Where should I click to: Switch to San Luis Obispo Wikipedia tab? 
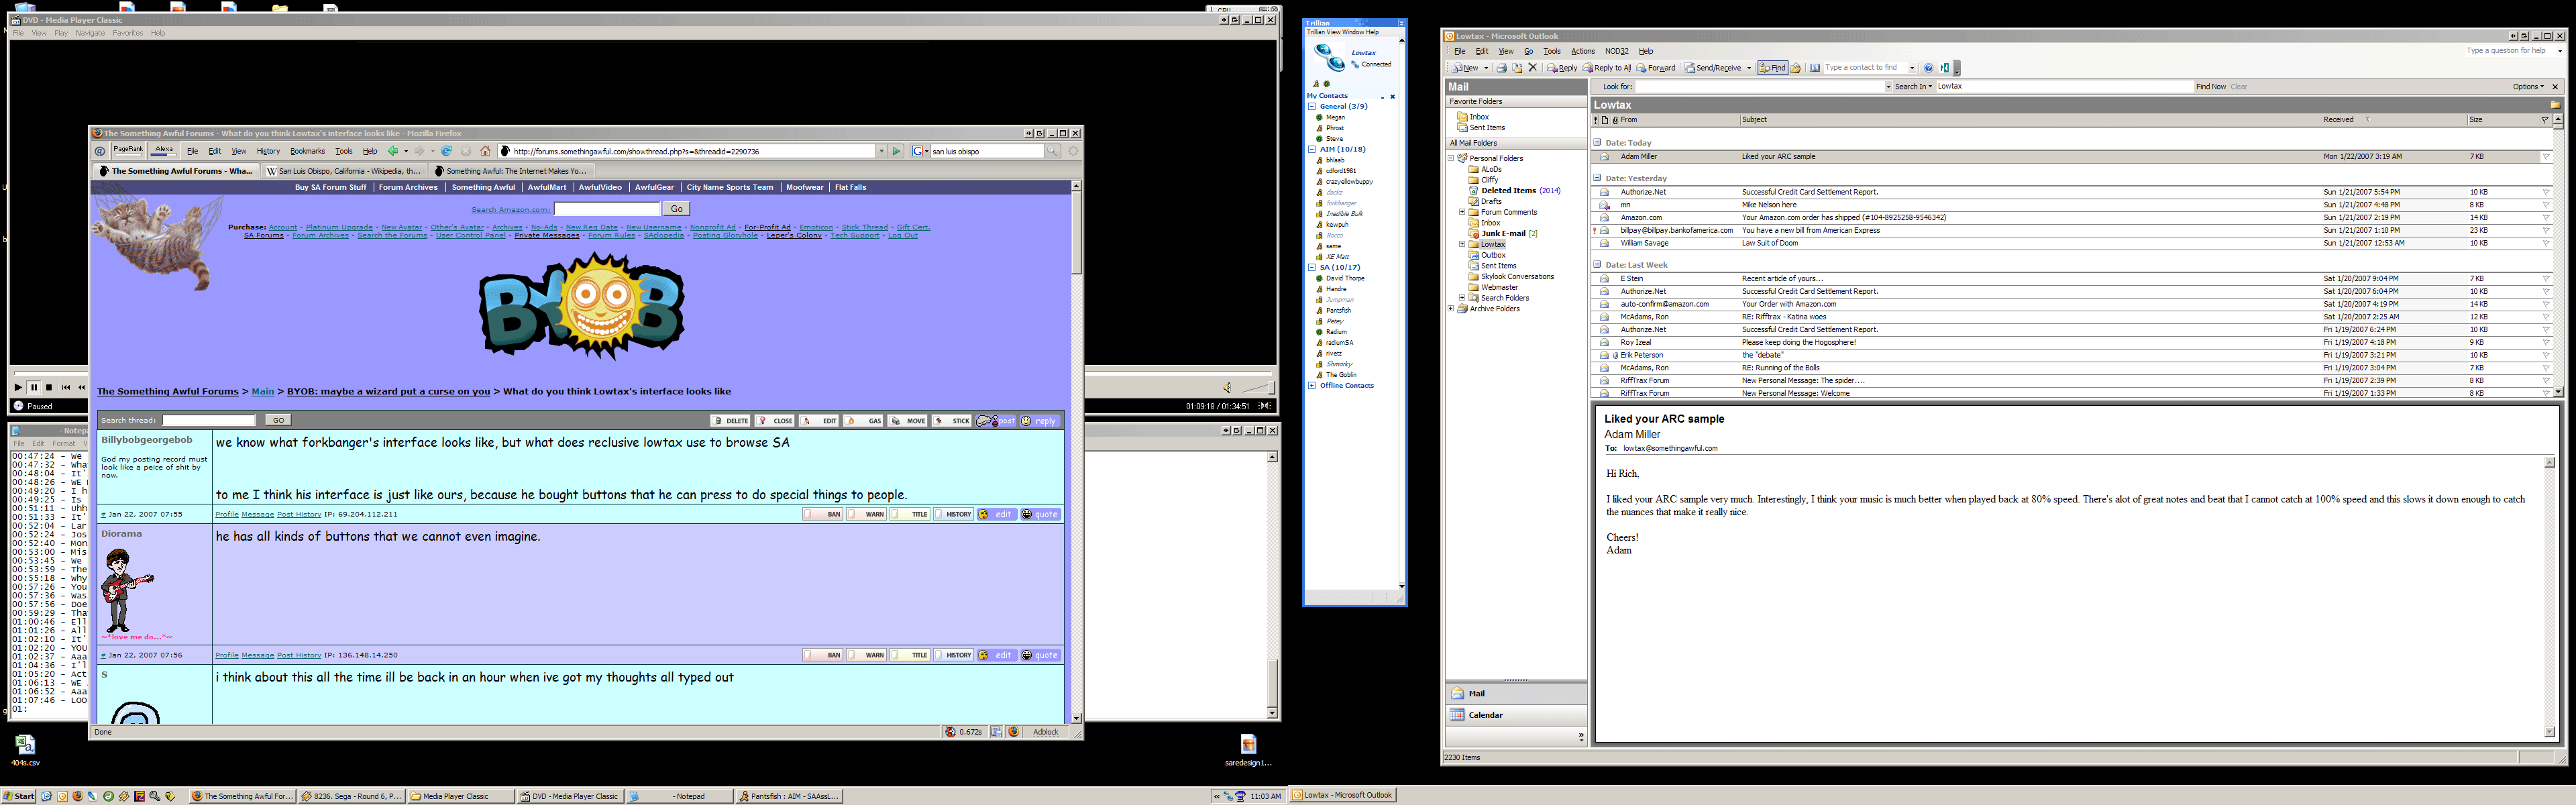(x=344, y=171)
